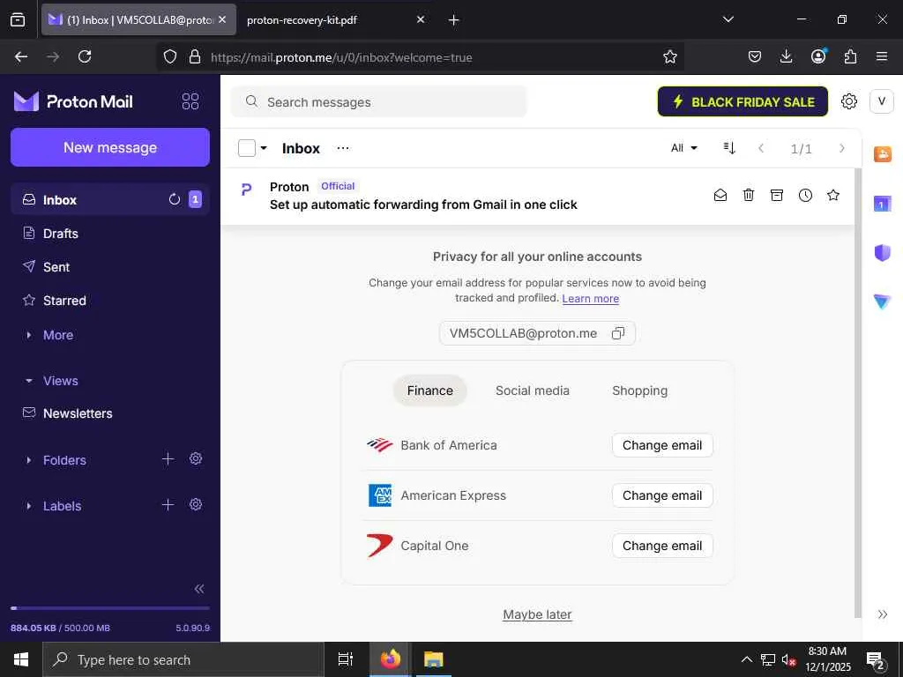
Task: Open Drafts folder
Action: pos(109,233)
